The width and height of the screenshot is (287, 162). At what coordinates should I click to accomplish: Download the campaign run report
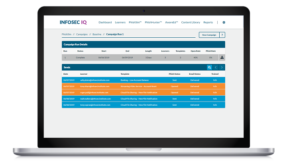point(222,57)
